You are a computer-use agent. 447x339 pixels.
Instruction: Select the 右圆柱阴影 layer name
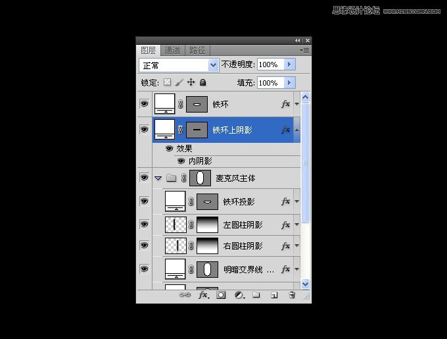[x=243, y=246]
